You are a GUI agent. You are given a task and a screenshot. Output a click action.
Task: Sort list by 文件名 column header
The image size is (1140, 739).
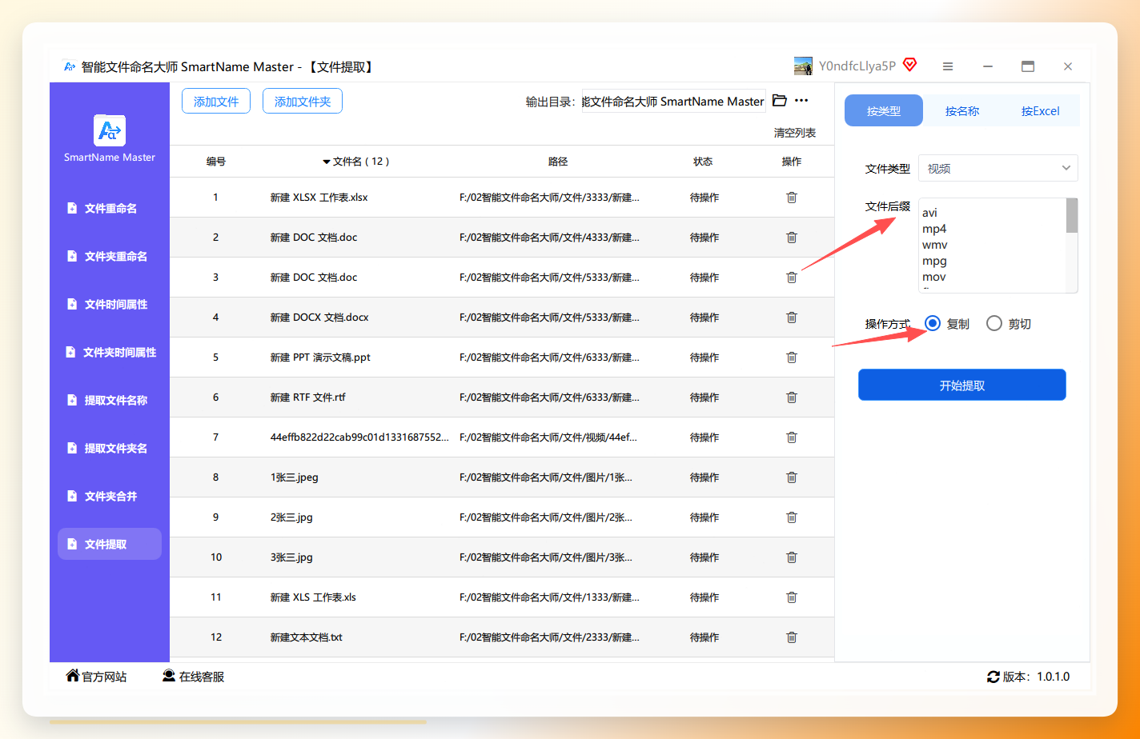pos(356,162)
